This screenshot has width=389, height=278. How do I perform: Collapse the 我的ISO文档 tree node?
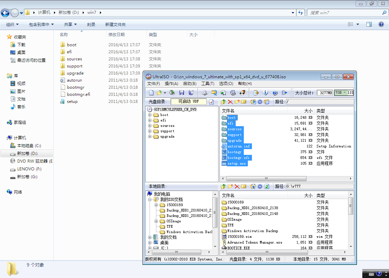[x=150, y=199]
